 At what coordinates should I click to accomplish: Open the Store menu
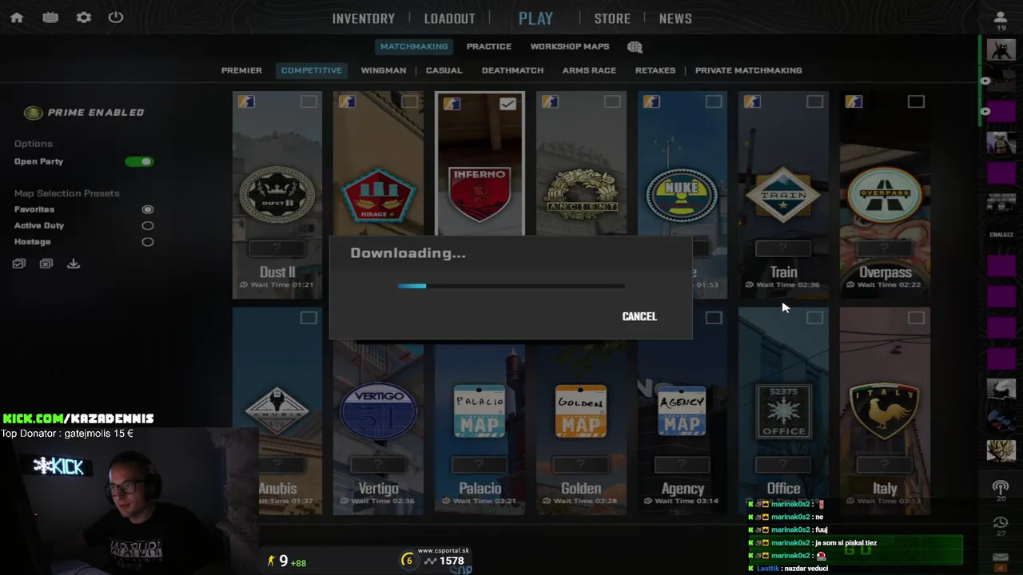(x=612, y=18)
